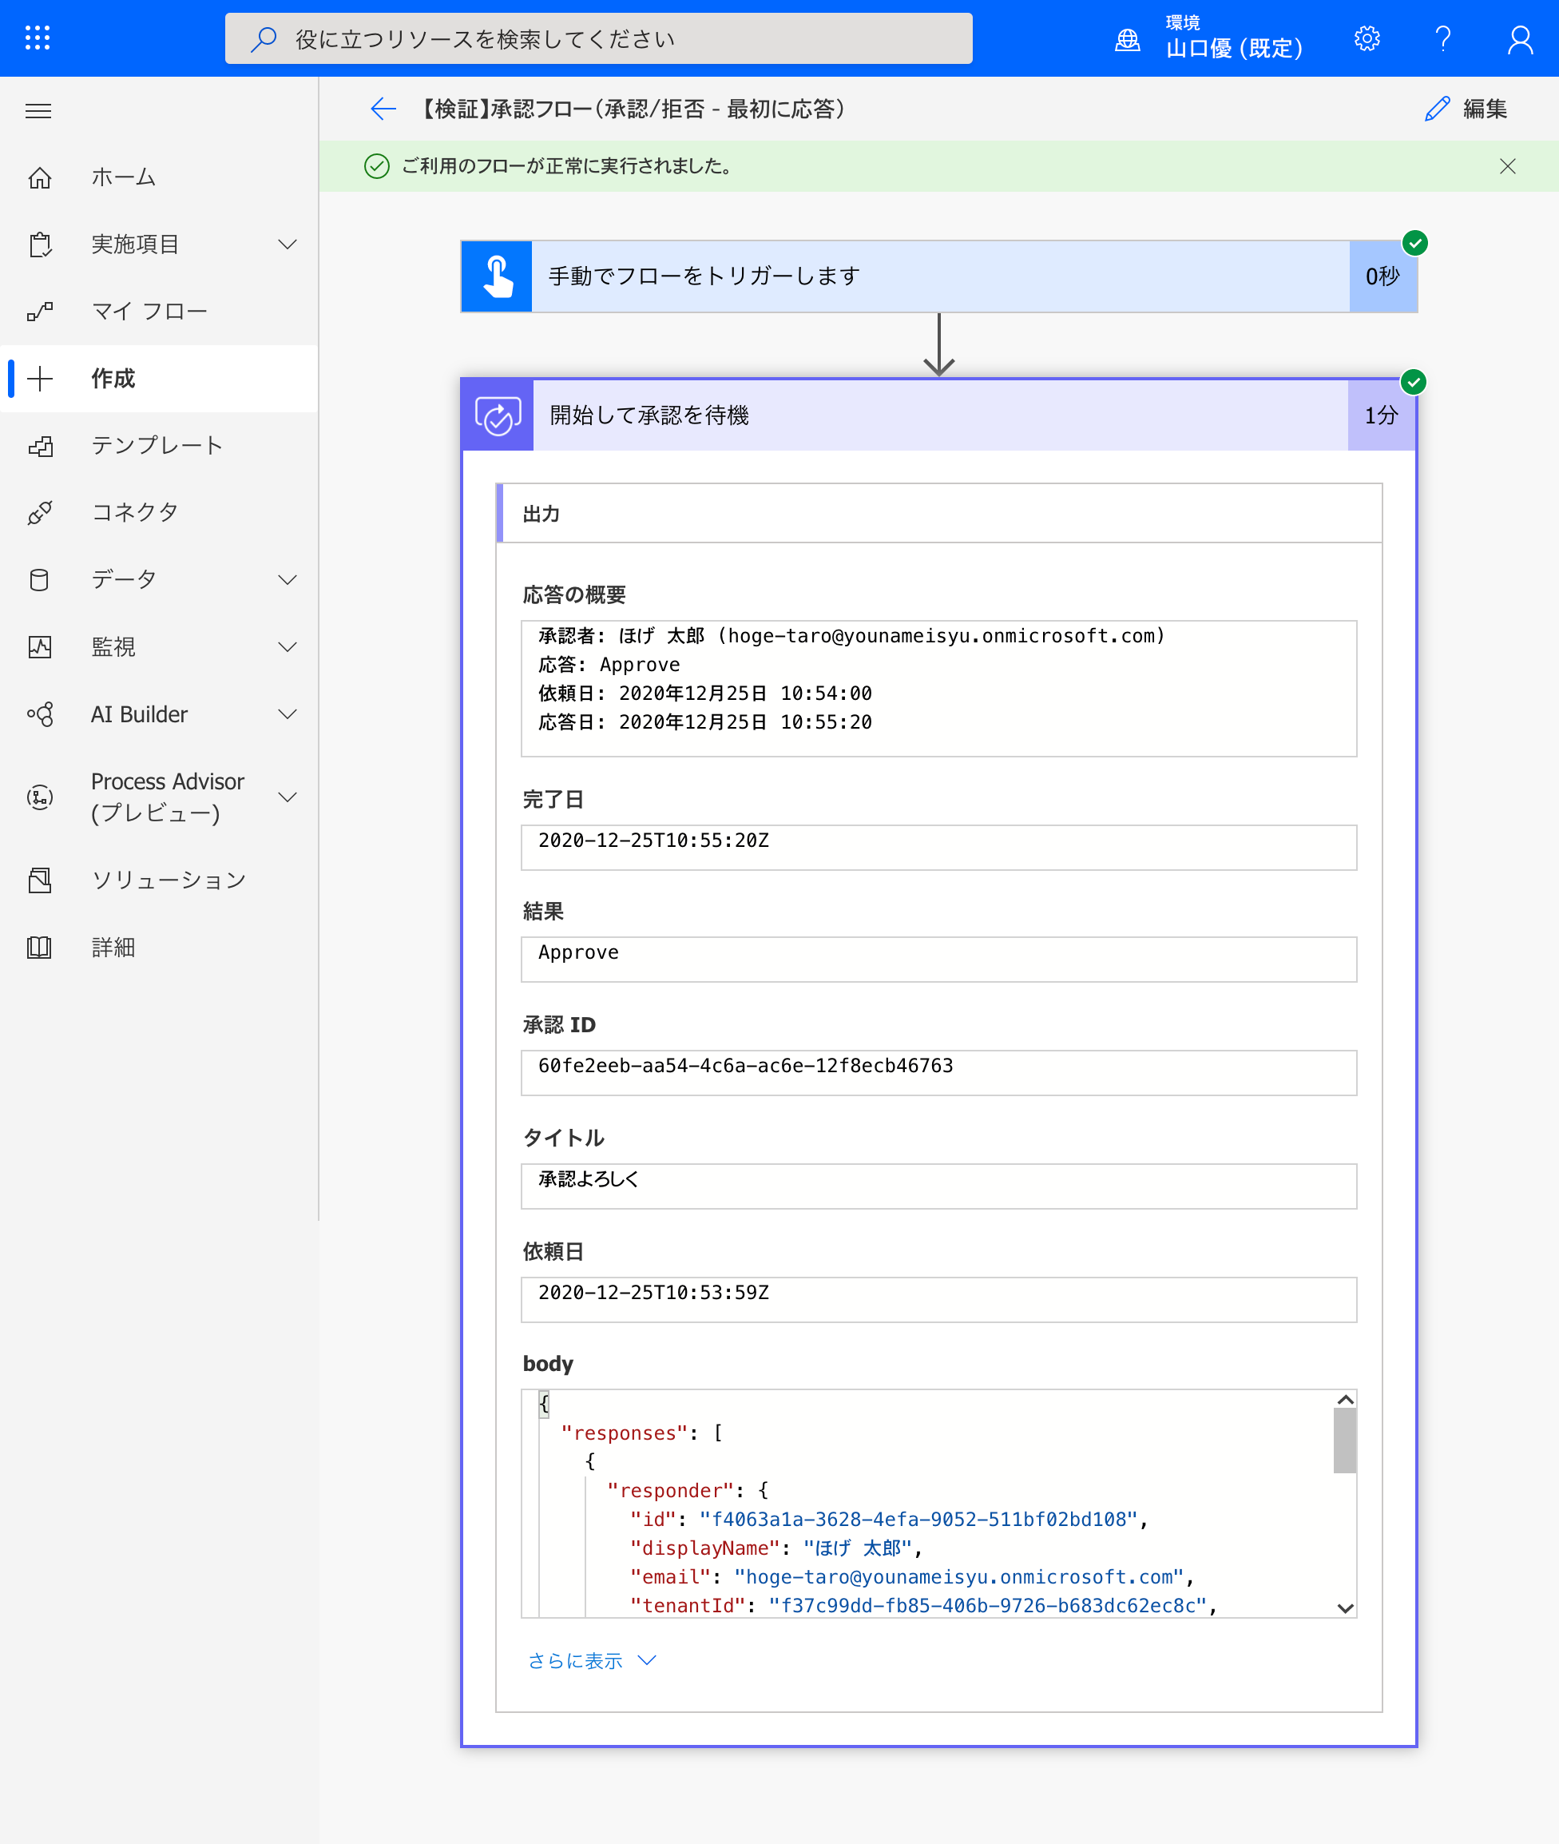Open the help question mark icon
Image resolution: width=1559 pixels, height=1844 pixels.
pos(1442,38)
